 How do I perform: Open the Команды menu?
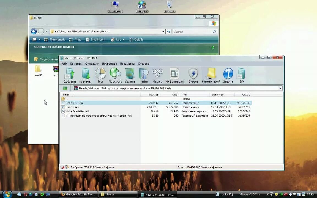pos(76,64)
